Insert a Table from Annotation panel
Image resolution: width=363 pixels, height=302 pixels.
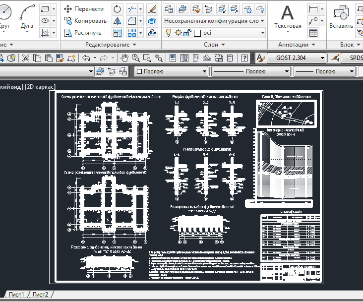coord(313,33)
